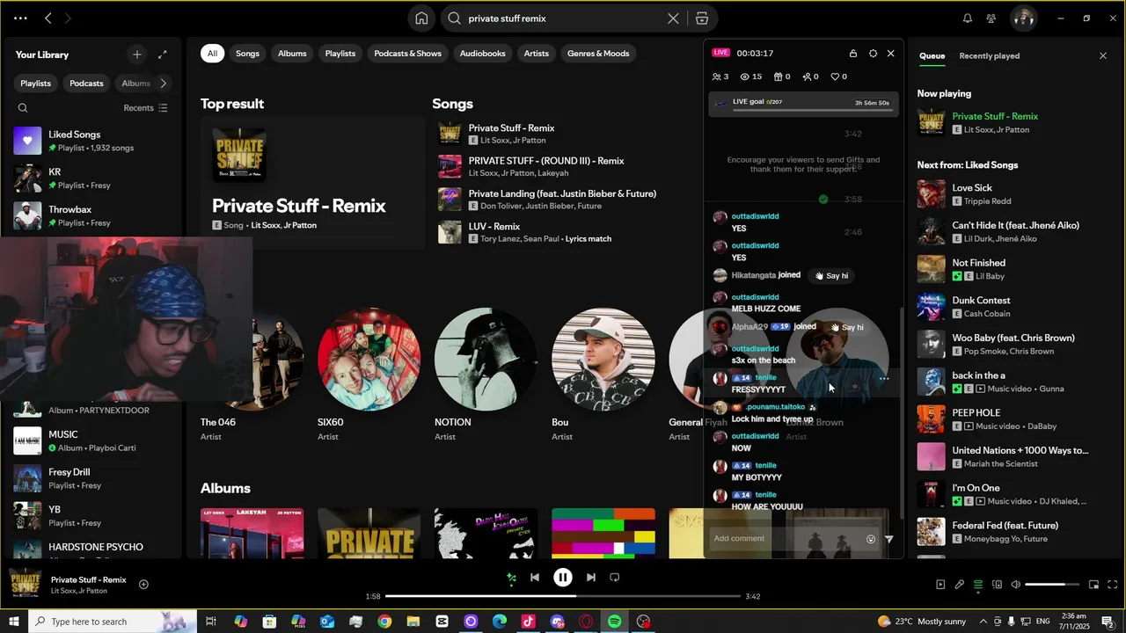The width and height of the screenshot is (1126, 633).
Task: Skip to the previous track
Action: (535, 578)
